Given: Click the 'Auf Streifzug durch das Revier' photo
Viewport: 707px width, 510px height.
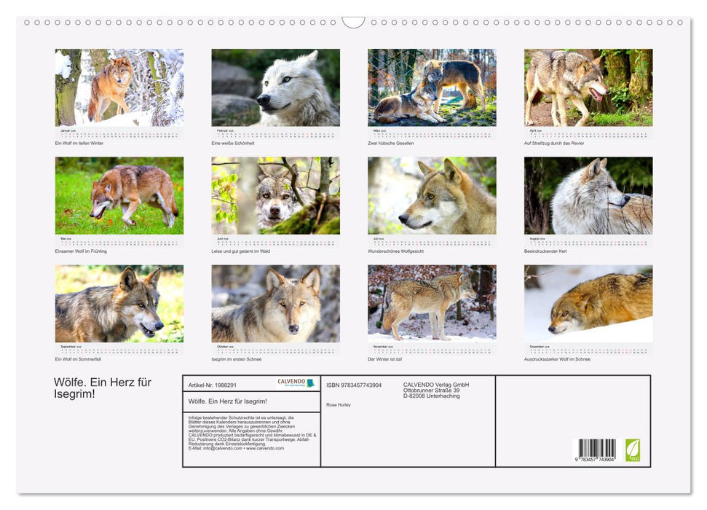Looking at the screenshot, I should [588, 87].
